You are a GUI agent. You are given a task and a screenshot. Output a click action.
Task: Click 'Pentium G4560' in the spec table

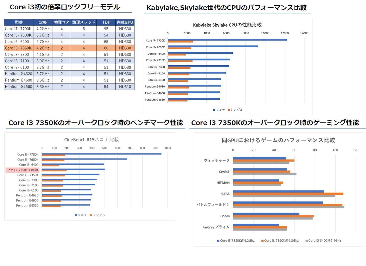[x=18, y=87]
